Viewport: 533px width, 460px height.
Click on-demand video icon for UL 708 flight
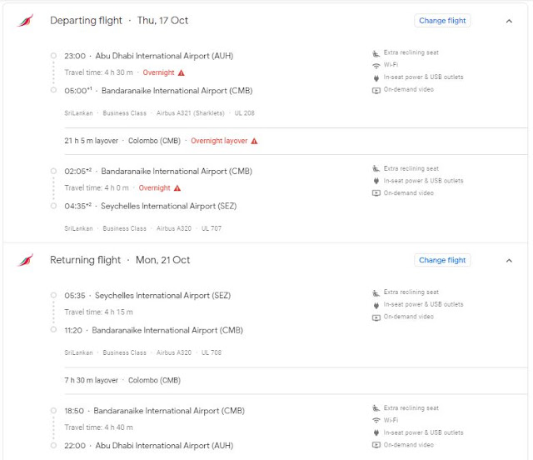[376, 317]
